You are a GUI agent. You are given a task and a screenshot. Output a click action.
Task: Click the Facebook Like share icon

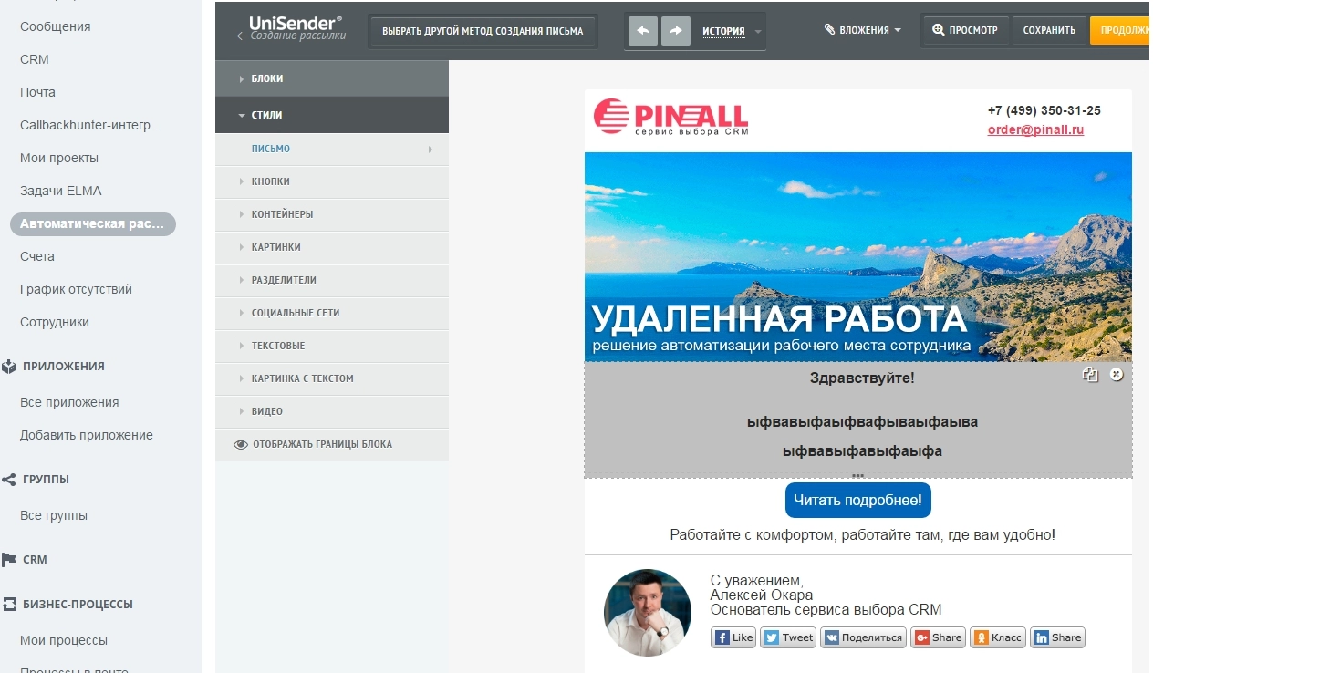coord(733,637)
